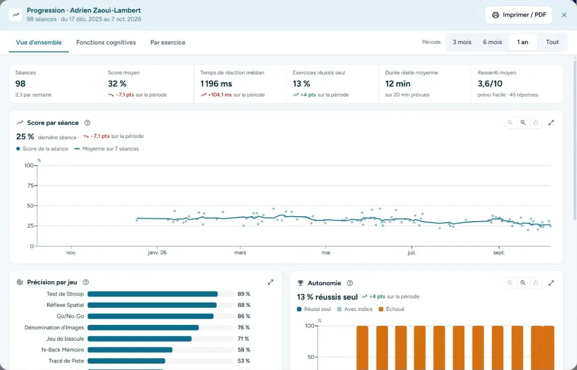Viewport: 577px width, 370px height.
Task: Hide the Avec indice series in Autonomie
Action: [355, 309]
